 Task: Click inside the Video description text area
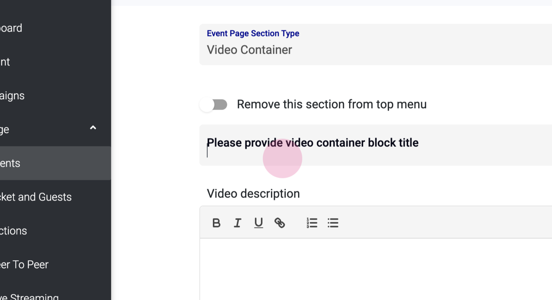tap(376, 268)
